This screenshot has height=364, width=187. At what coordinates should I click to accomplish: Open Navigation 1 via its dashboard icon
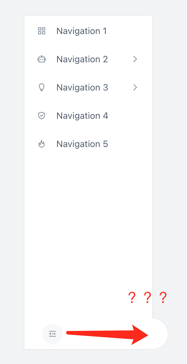pos(41,31)
